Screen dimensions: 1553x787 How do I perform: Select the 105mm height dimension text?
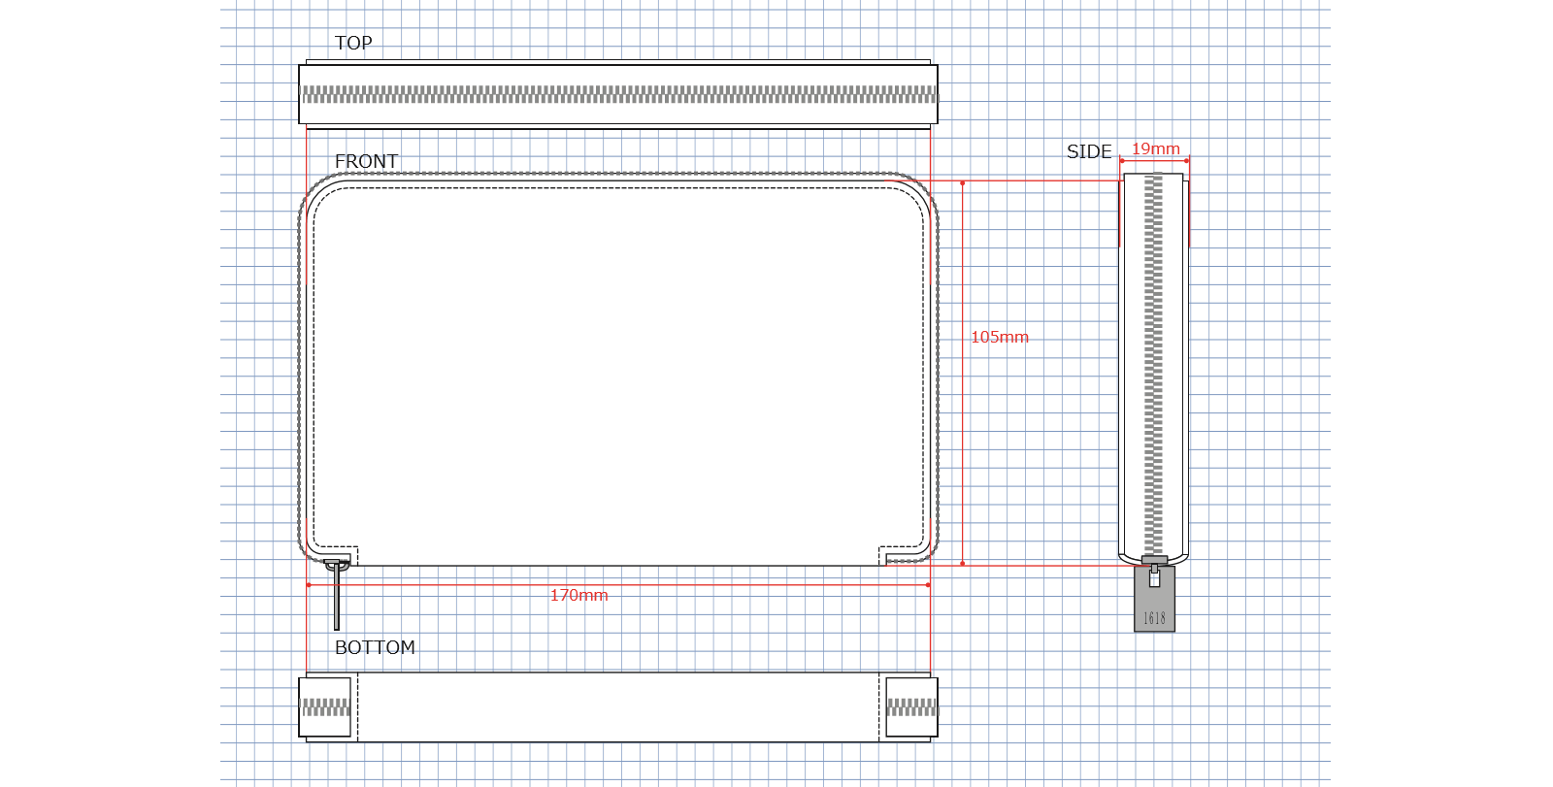999,337
